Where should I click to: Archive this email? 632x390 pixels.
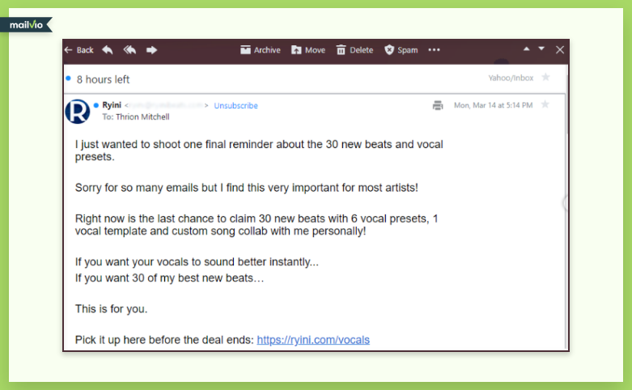(x=261, y=50)
